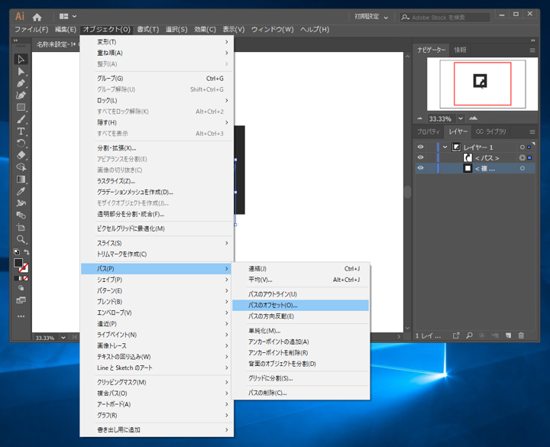Viewport: 550px width, 447px height.
Task: Click the Fill color swatch
Action: coord(18,263)
